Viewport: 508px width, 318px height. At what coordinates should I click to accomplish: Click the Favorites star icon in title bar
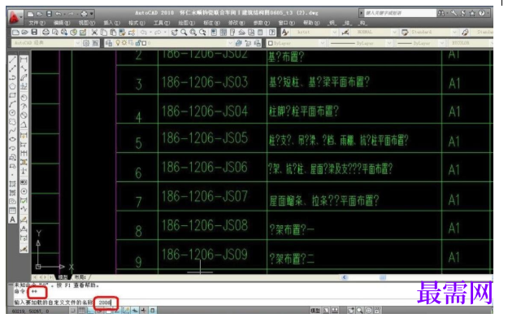[472, 13]
